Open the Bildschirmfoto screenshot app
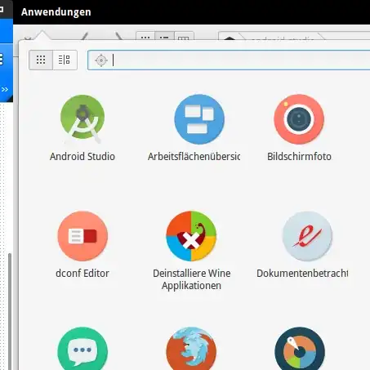Image resolution: width=370 pixels, height=370 pixels. 299,119
